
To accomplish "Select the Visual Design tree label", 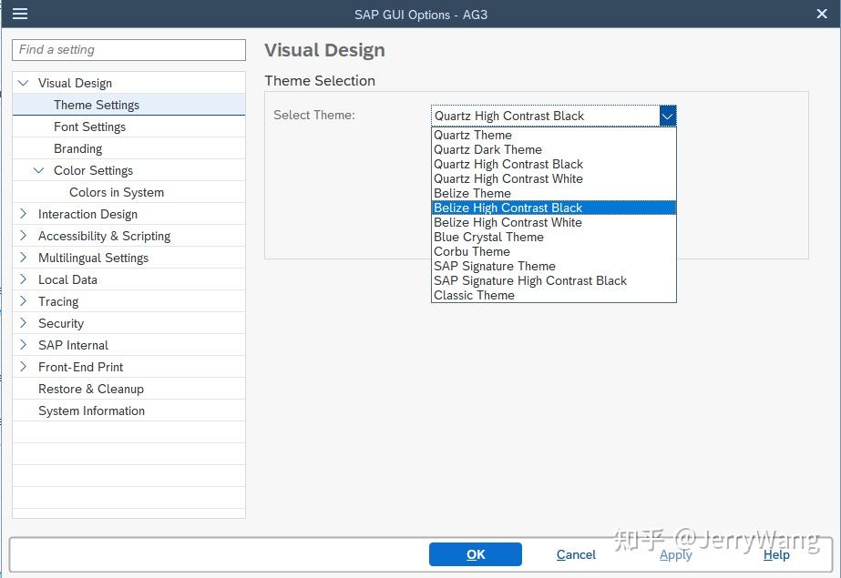I will tap(75, 83).
